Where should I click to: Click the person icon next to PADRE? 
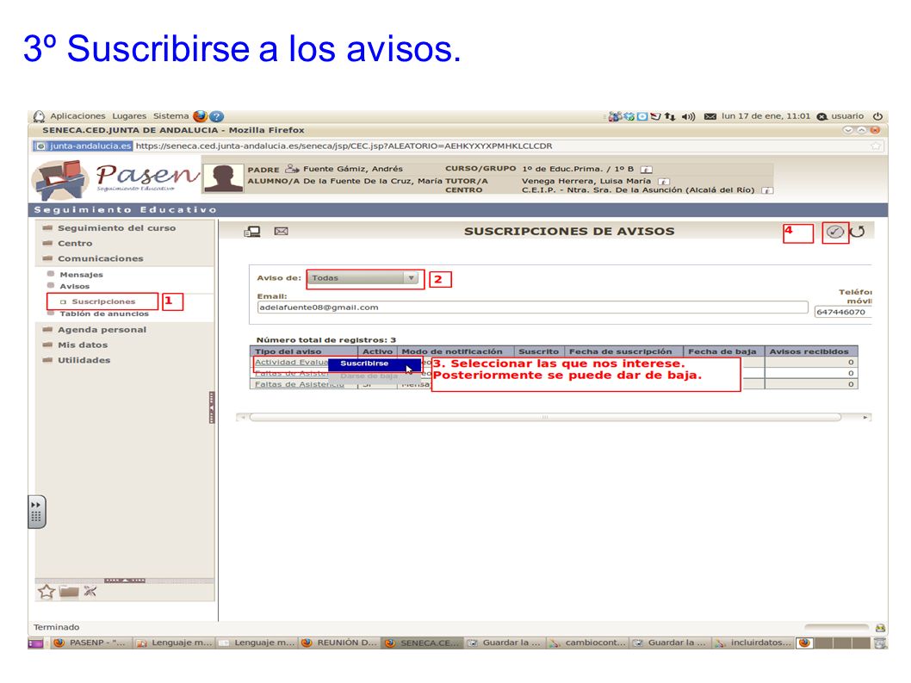[x=292, y=169]
